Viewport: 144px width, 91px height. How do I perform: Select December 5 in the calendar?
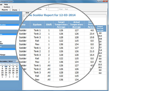click(x=13, y=67)
